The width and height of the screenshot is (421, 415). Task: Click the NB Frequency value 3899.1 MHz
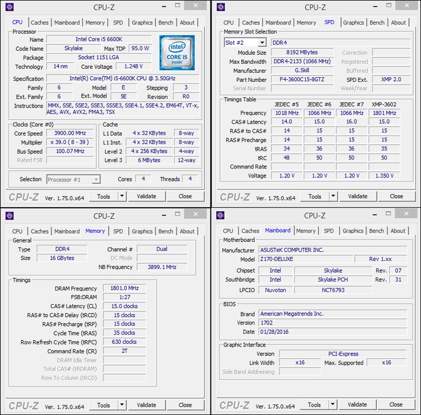pyautogui.click(x=162, y=267)
